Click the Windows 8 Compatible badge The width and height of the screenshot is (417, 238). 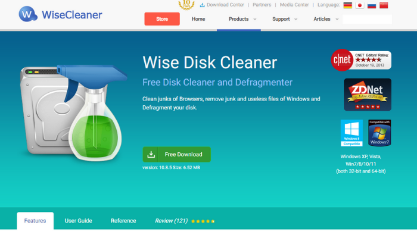(x=351, y=133)
